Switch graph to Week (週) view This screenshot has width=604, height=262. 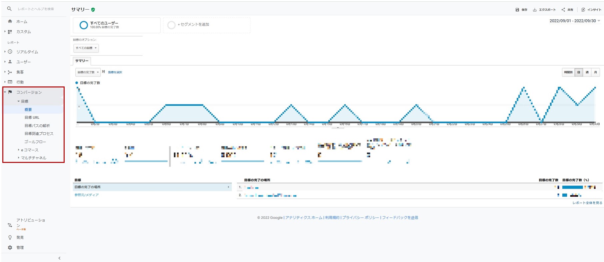click(587, 72)
